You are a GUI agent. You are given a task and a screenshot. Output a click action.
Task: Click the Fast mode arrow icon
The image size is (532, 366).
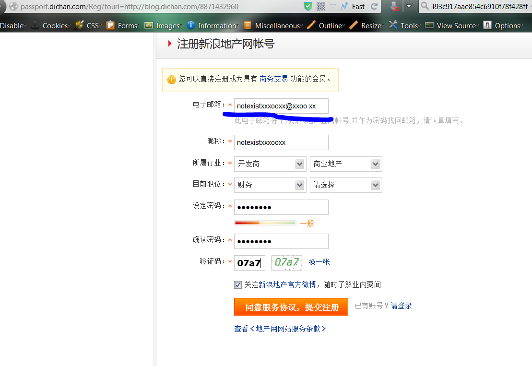point(344,6)
